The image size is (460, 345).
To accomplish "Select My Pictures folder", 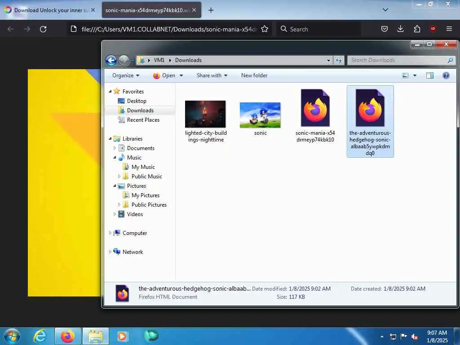I will pyautogui.click(x=145, y=195).
